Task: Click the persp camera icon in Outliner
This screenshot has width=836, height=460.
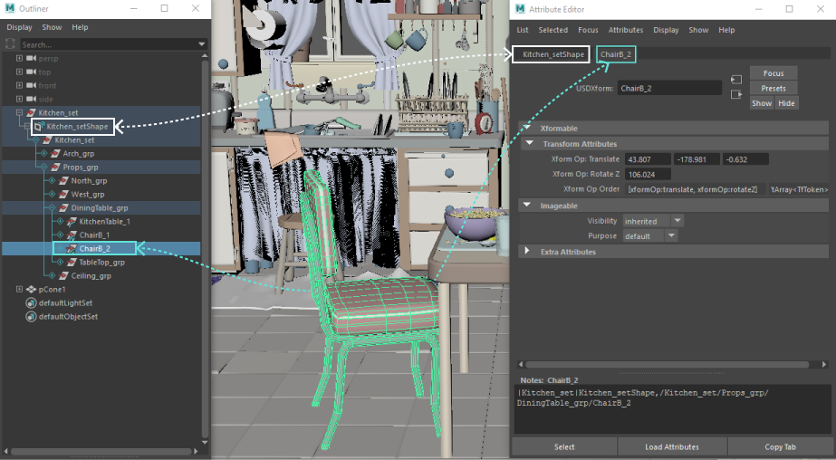Action: coord(31,58)
